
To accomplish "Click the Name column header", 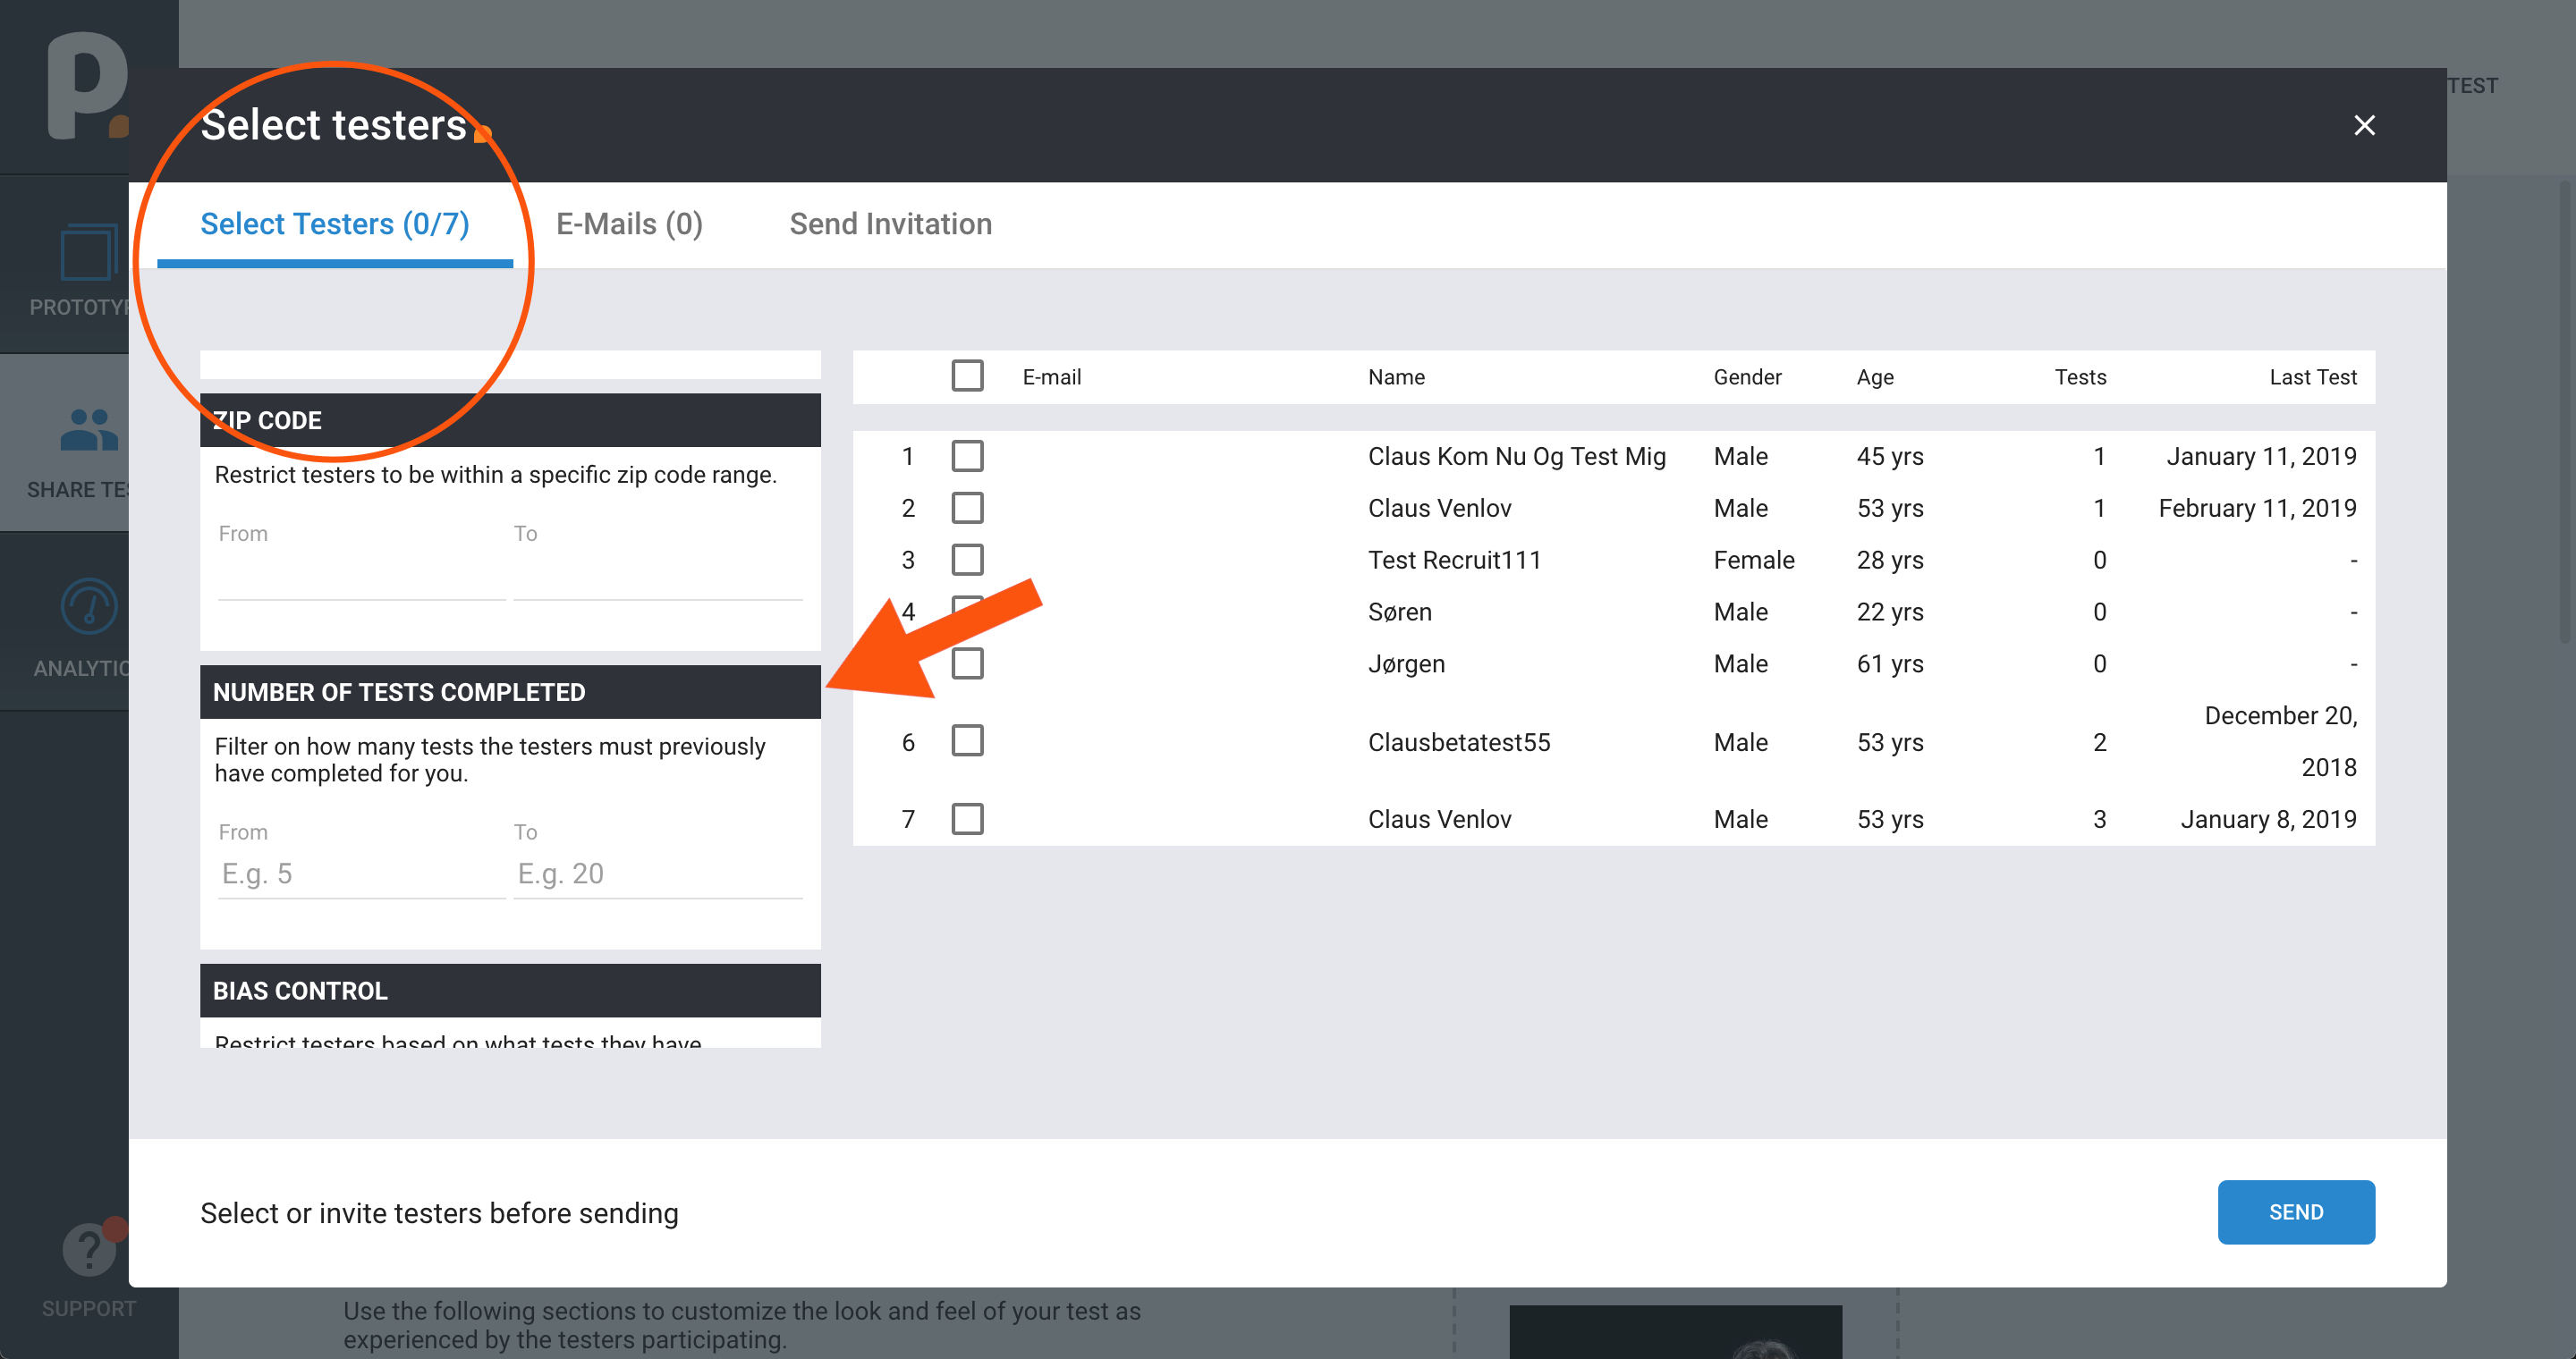I will (1396, 376).
